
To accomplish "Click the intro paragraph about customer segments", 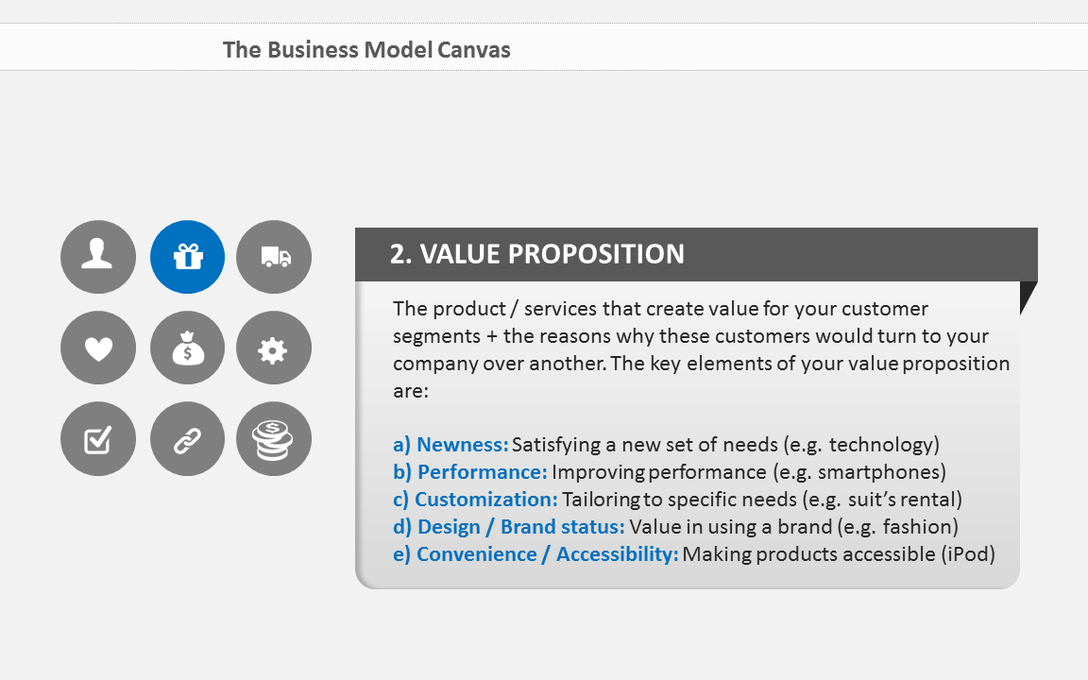I will point(701,349).
